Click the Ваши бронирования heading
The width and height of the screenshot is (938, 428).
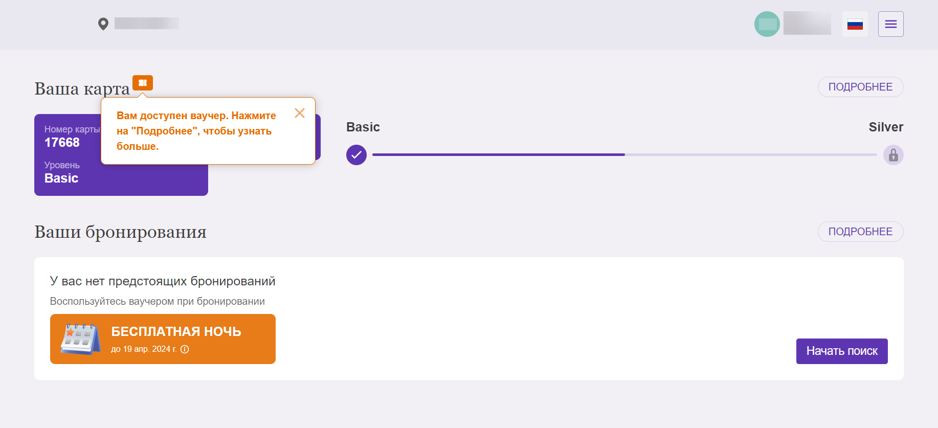(x=120, y=232)
